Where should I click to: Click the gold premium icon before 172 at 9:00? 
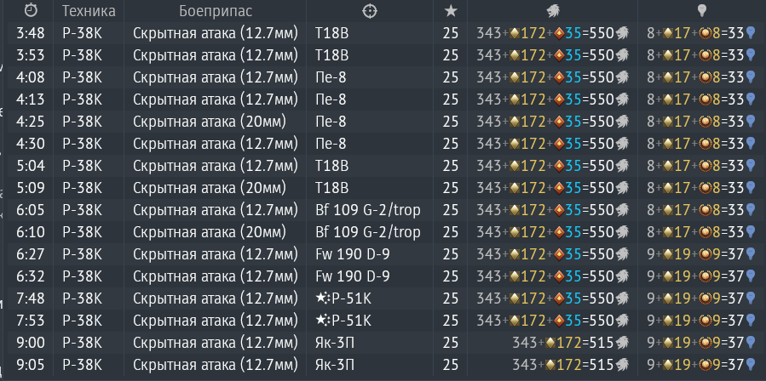click(550, 343)
